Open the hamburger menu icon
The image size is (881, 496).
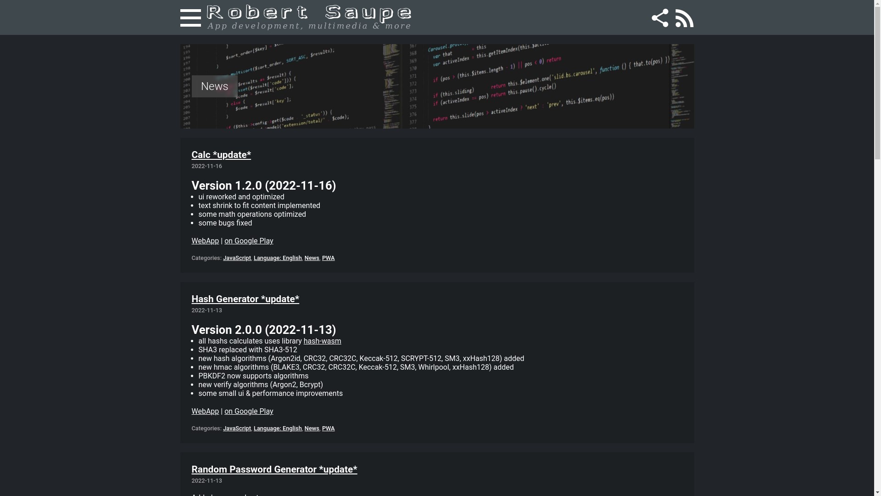click(190, 18)
